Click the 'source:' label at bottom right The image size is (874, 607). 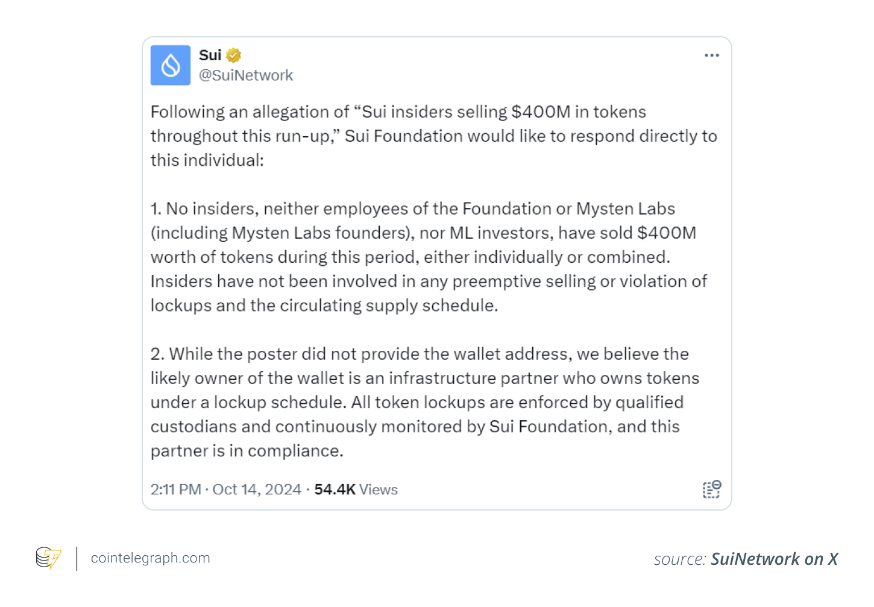tap(680, 559)
